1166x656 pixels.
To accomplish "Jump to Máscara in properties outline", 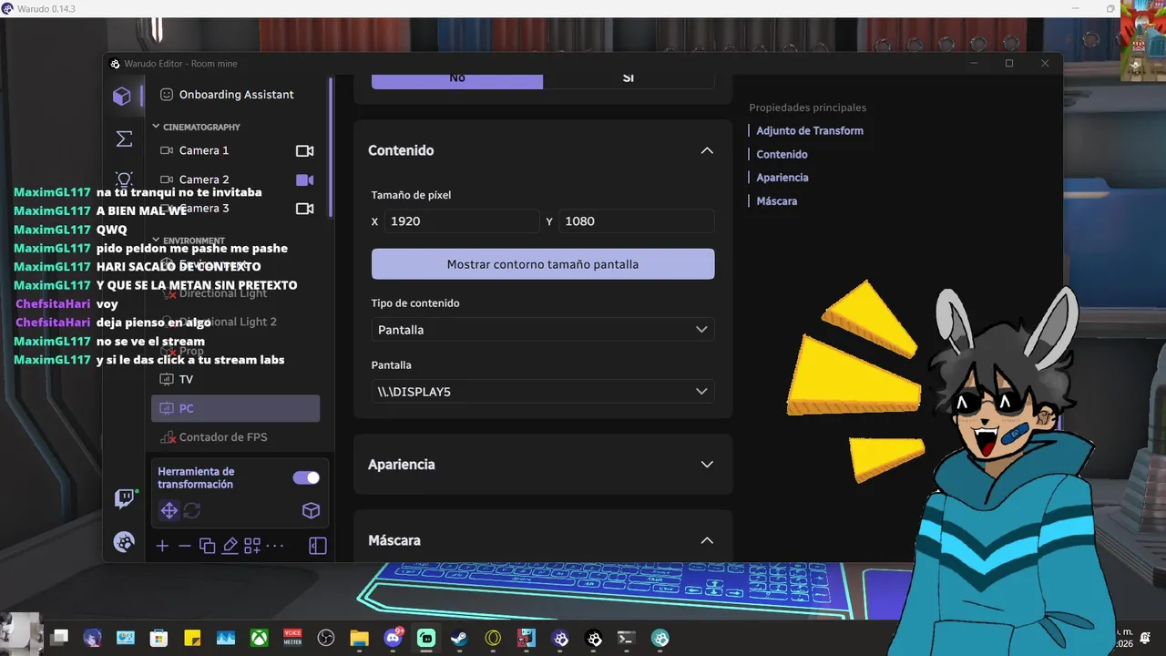I will [777, 201].
